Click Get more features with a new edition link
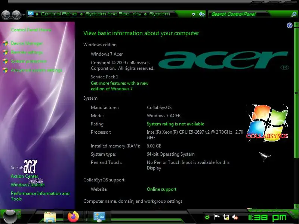Screen dimensions: 299x224 tap(120, 86)
